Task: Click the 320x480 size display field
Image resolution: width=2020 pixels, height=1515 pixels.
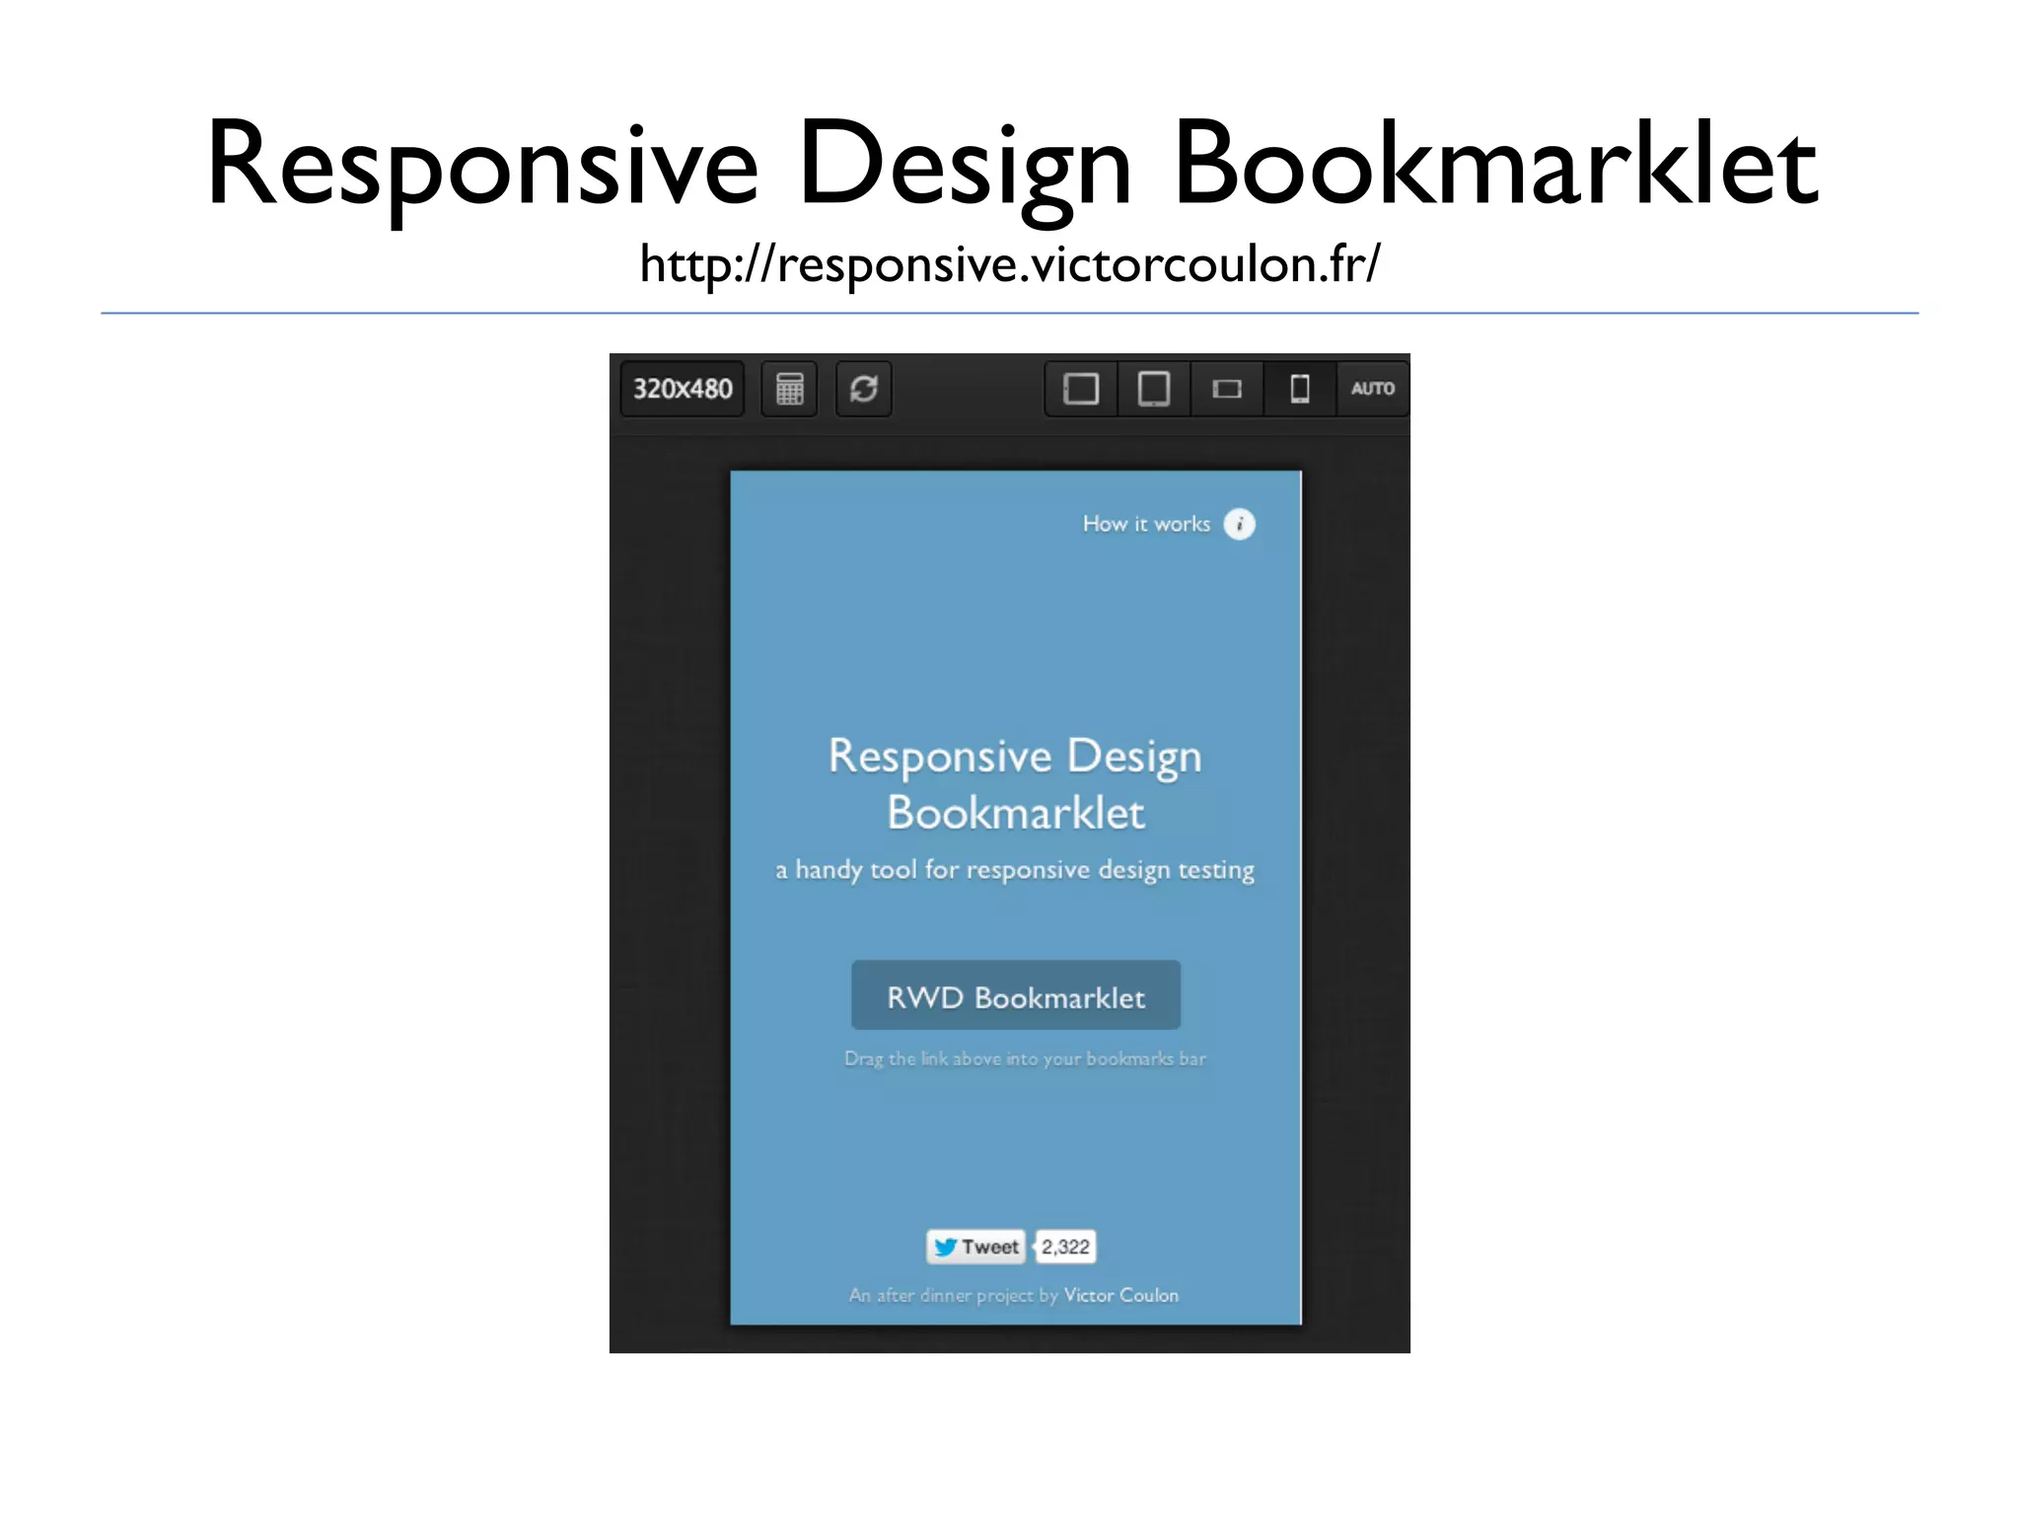Action: click(682, 389)
